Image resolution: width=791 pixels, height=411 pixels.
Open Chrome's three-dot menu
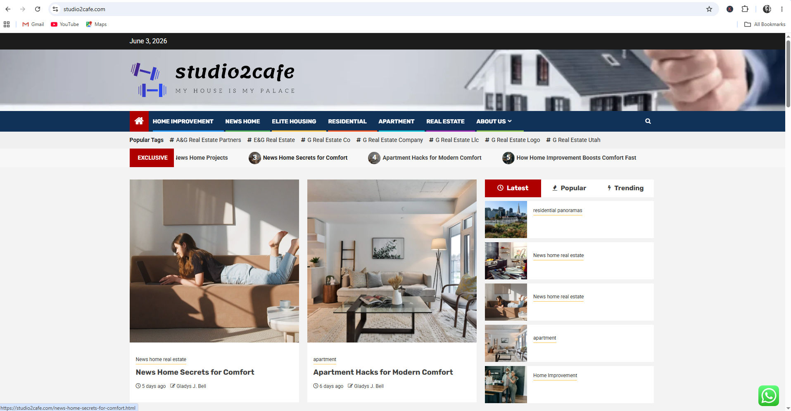coord(781,9)
